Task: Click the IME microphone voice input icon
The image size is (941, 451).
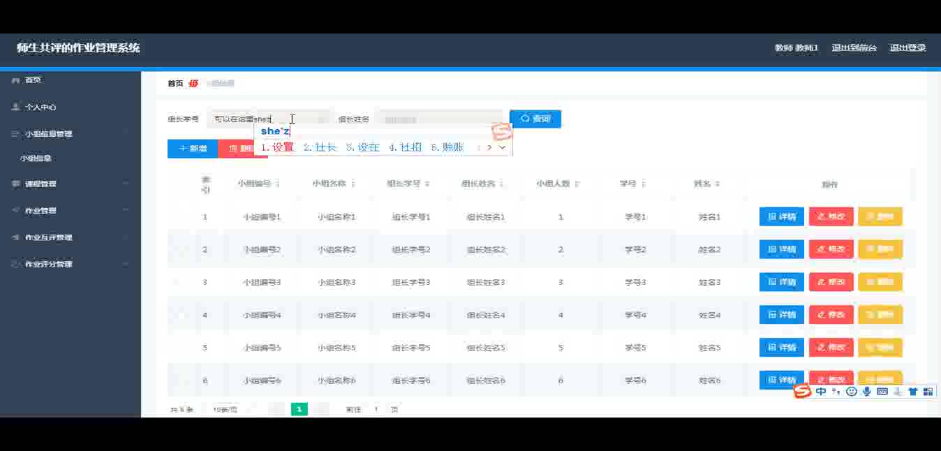Action: (866, 392)
